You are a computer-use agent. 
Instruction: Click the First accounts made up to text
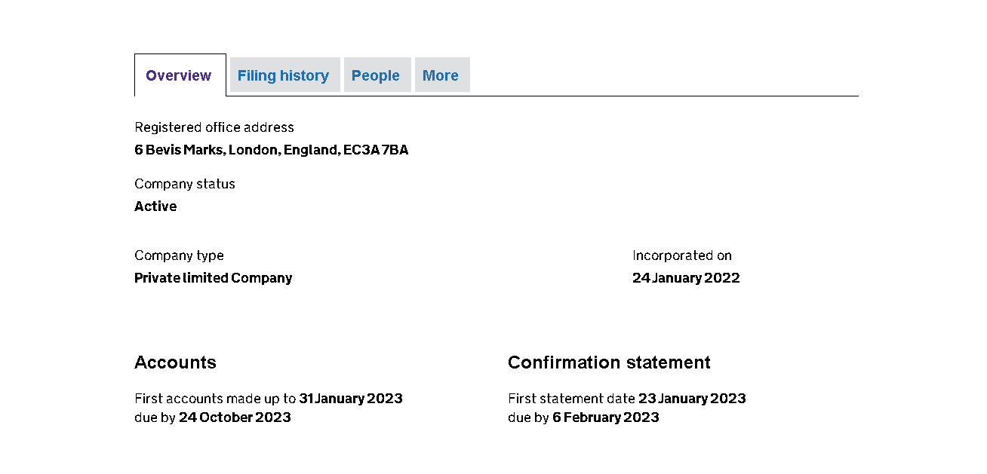215,399
